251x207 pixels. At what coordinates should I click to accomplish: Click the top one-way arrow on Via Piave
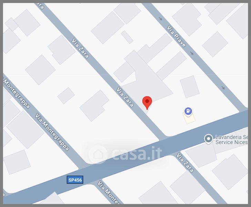point(161,19)
